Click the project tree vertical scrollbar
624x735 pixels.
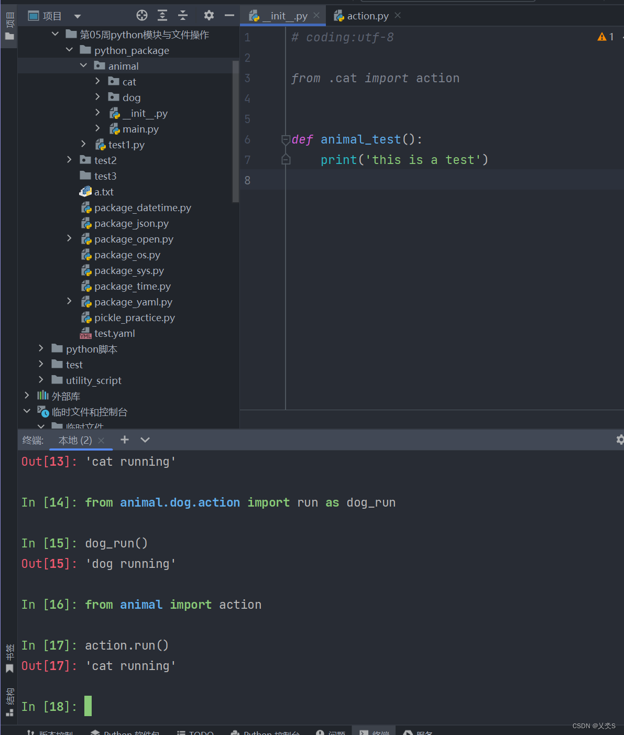click(x=235, y=131)
